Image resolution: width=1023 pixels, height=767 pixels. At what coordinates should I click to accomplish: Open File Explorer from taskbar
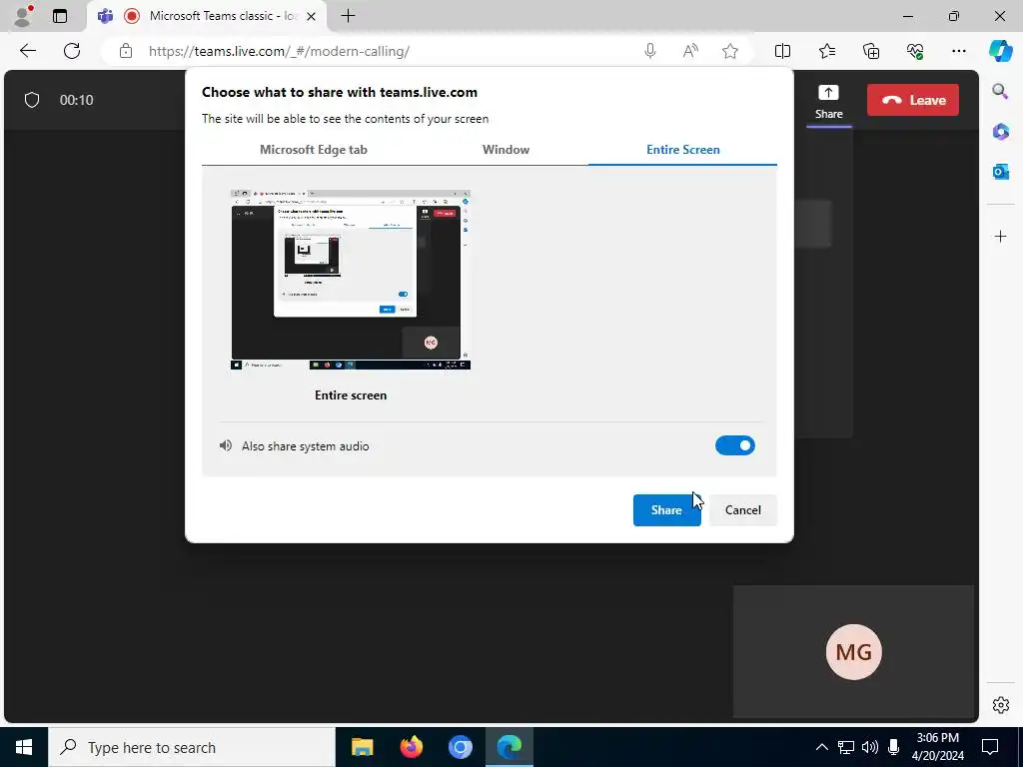pos(362,747)
